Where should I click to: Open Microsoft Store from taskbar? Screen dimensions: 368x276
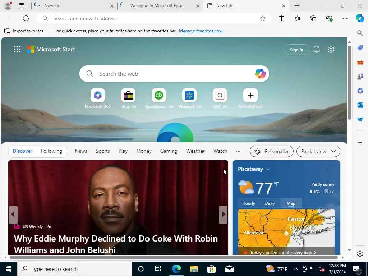coord(211,269)
